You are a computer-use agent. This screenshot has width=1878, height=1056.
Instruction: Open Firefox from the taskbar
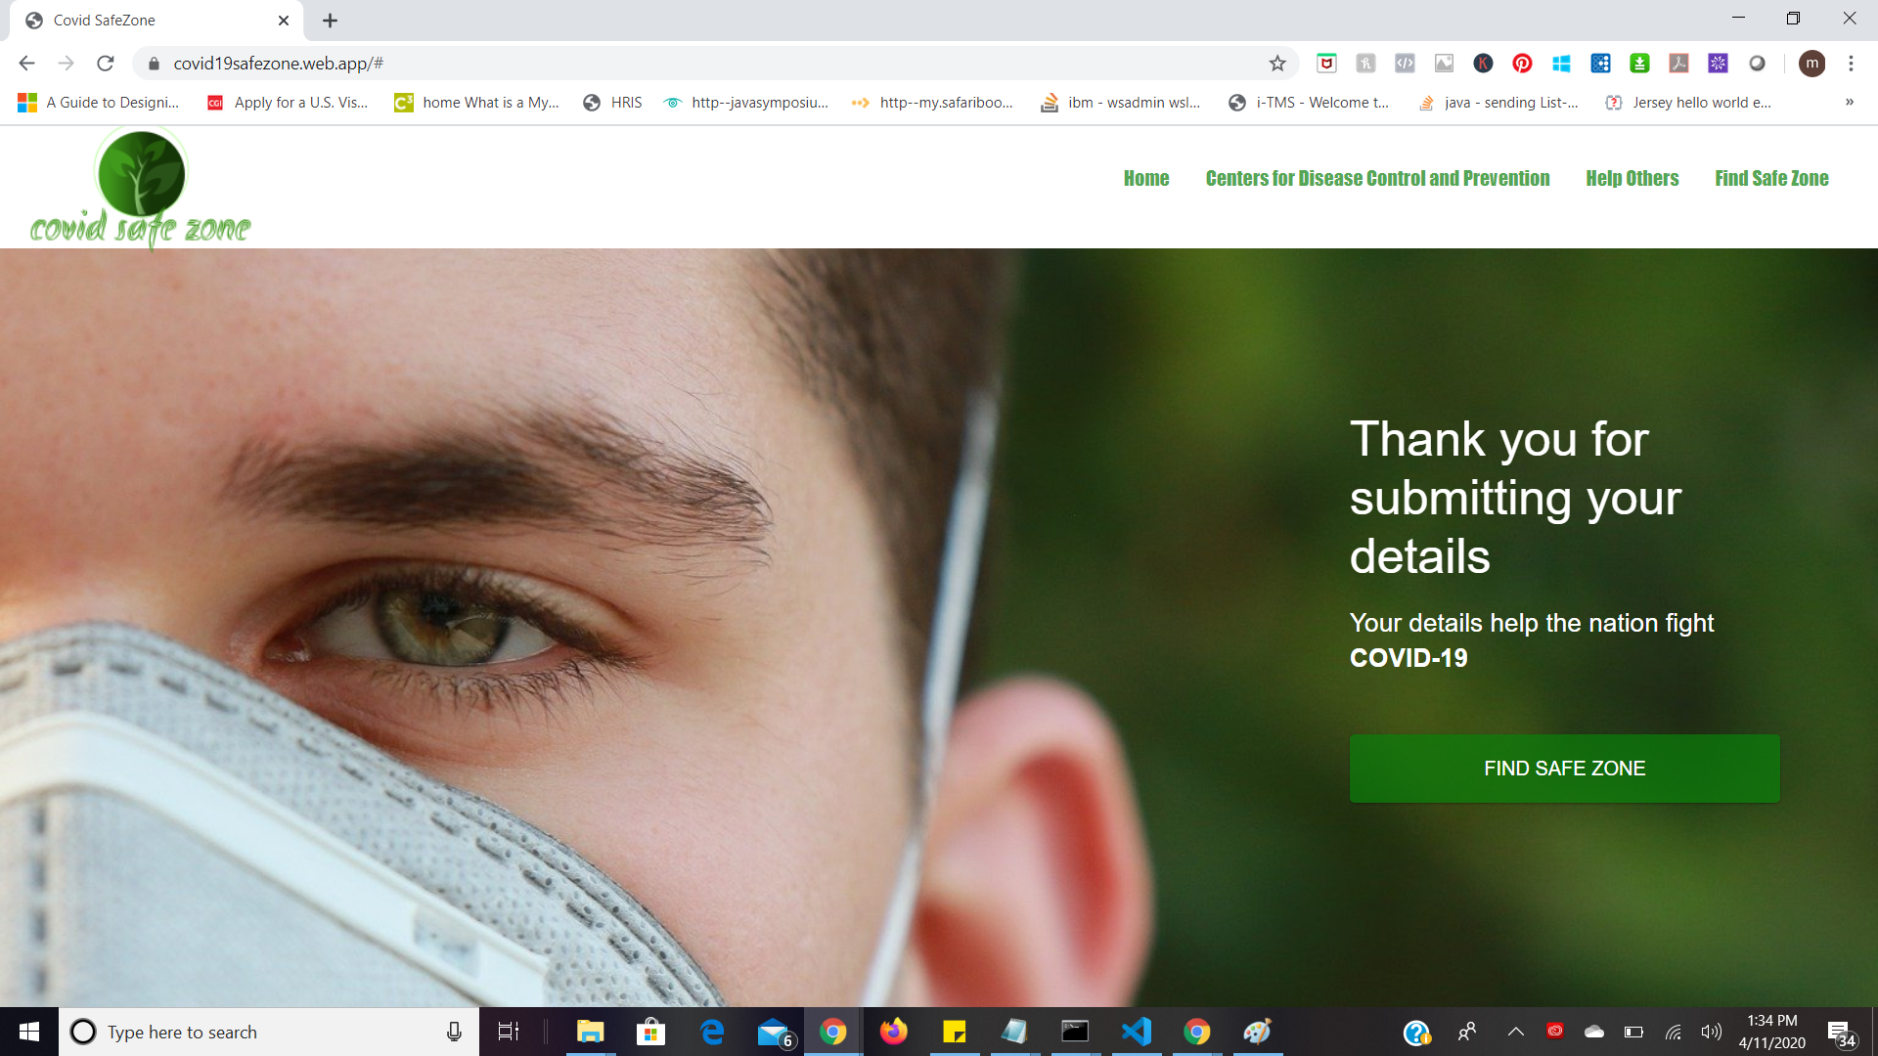(893, 1032)
